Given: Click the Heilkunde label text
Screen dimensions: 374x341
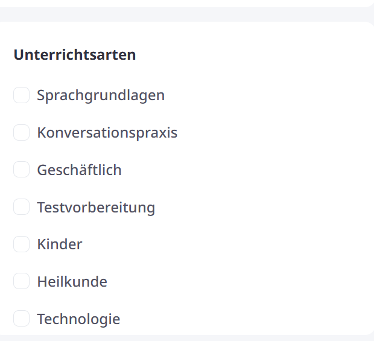Looking at the screenshot, I should pyautogui.click(x=72, y=282).
